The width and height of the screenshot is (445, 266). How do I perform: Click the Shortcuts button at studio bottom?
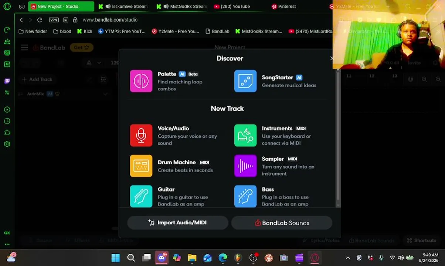point(421,241)
